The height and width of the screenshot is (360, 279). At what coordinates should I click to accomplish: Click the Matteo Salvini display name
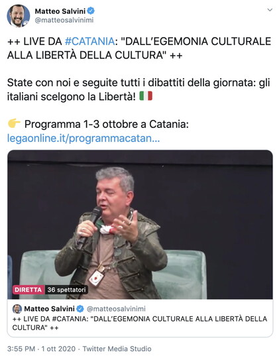(x=60, y=11)
